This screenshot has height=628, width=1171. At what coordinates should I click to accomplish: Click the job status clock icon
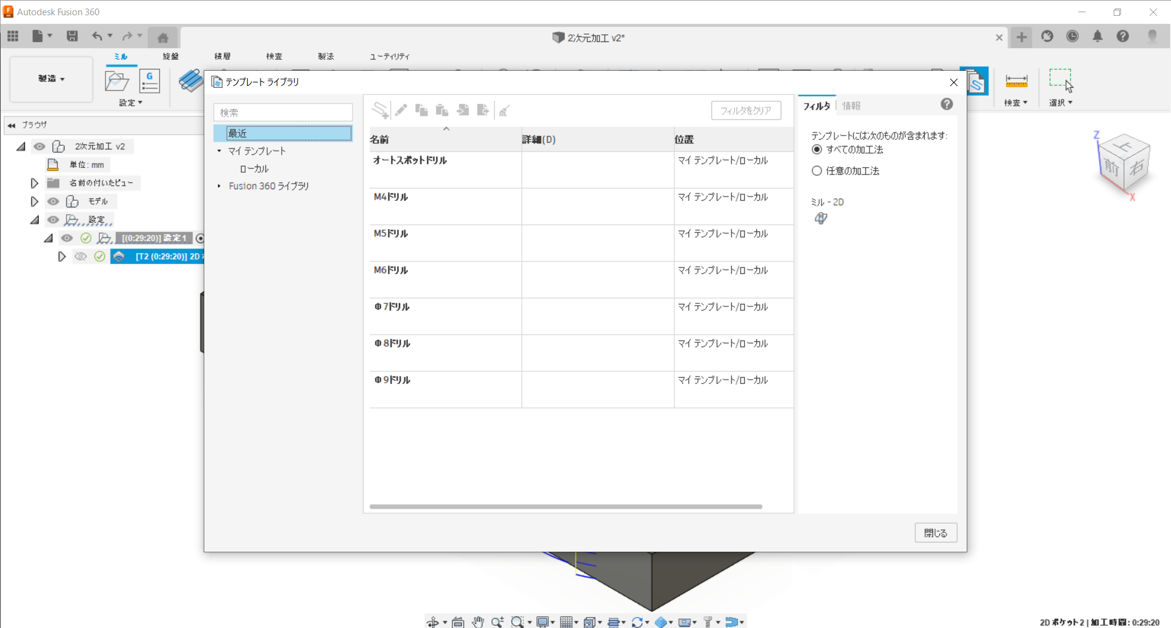tap(1072, 37)
